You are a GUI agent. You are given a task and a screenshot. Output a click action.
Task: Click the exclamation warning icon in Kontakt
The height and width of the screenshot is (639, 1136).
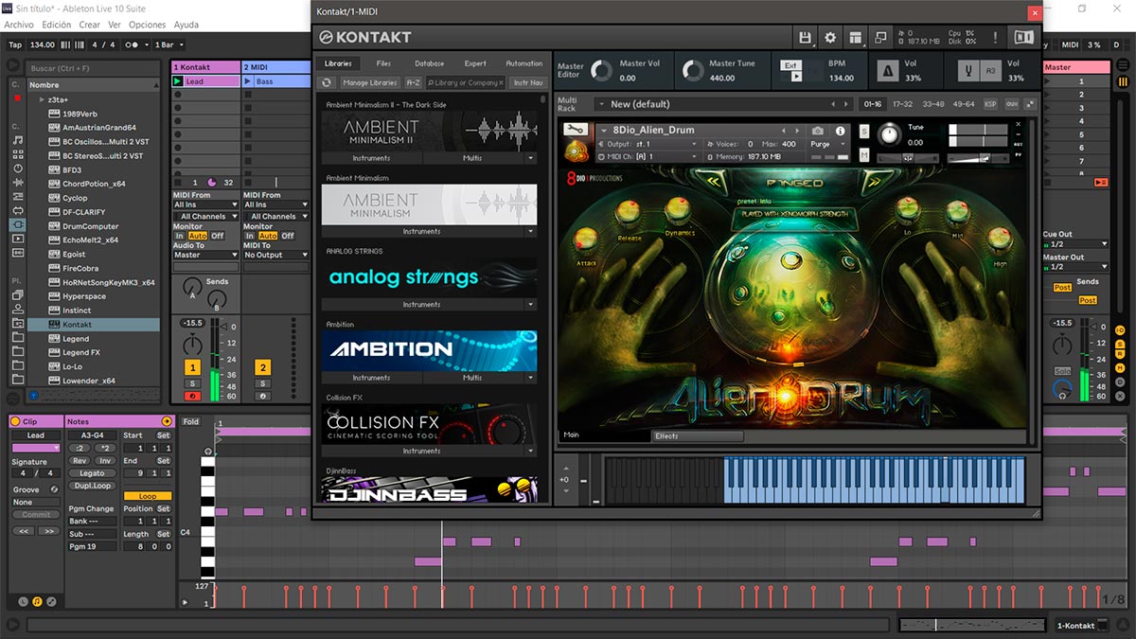tap(997, 37)
